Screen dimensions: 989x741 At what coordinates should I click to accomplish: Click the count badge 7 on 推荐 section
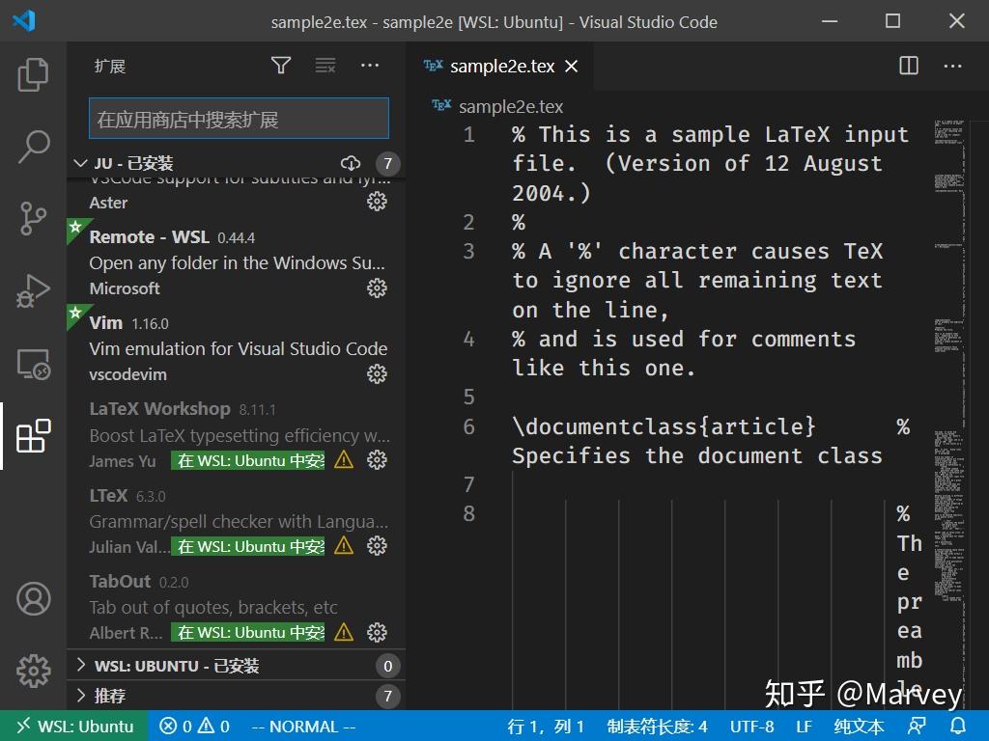pos(388,696)
